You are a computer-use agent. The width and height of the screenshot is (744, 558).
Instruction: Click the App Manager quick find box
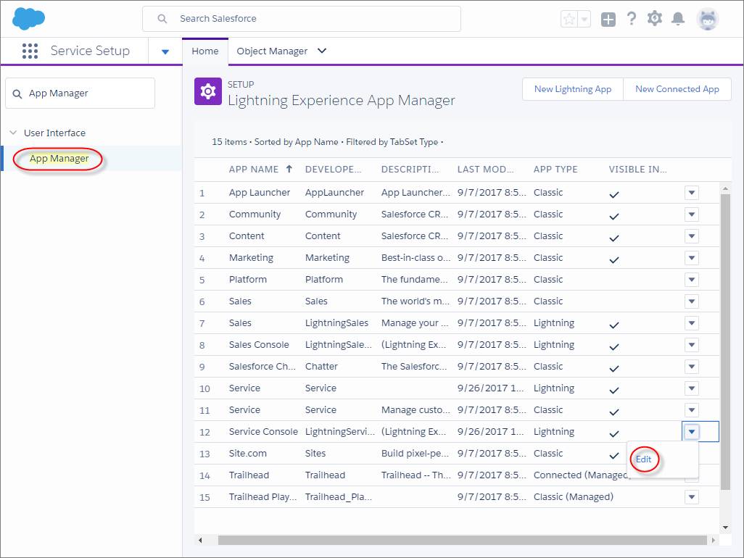point(80,93)
